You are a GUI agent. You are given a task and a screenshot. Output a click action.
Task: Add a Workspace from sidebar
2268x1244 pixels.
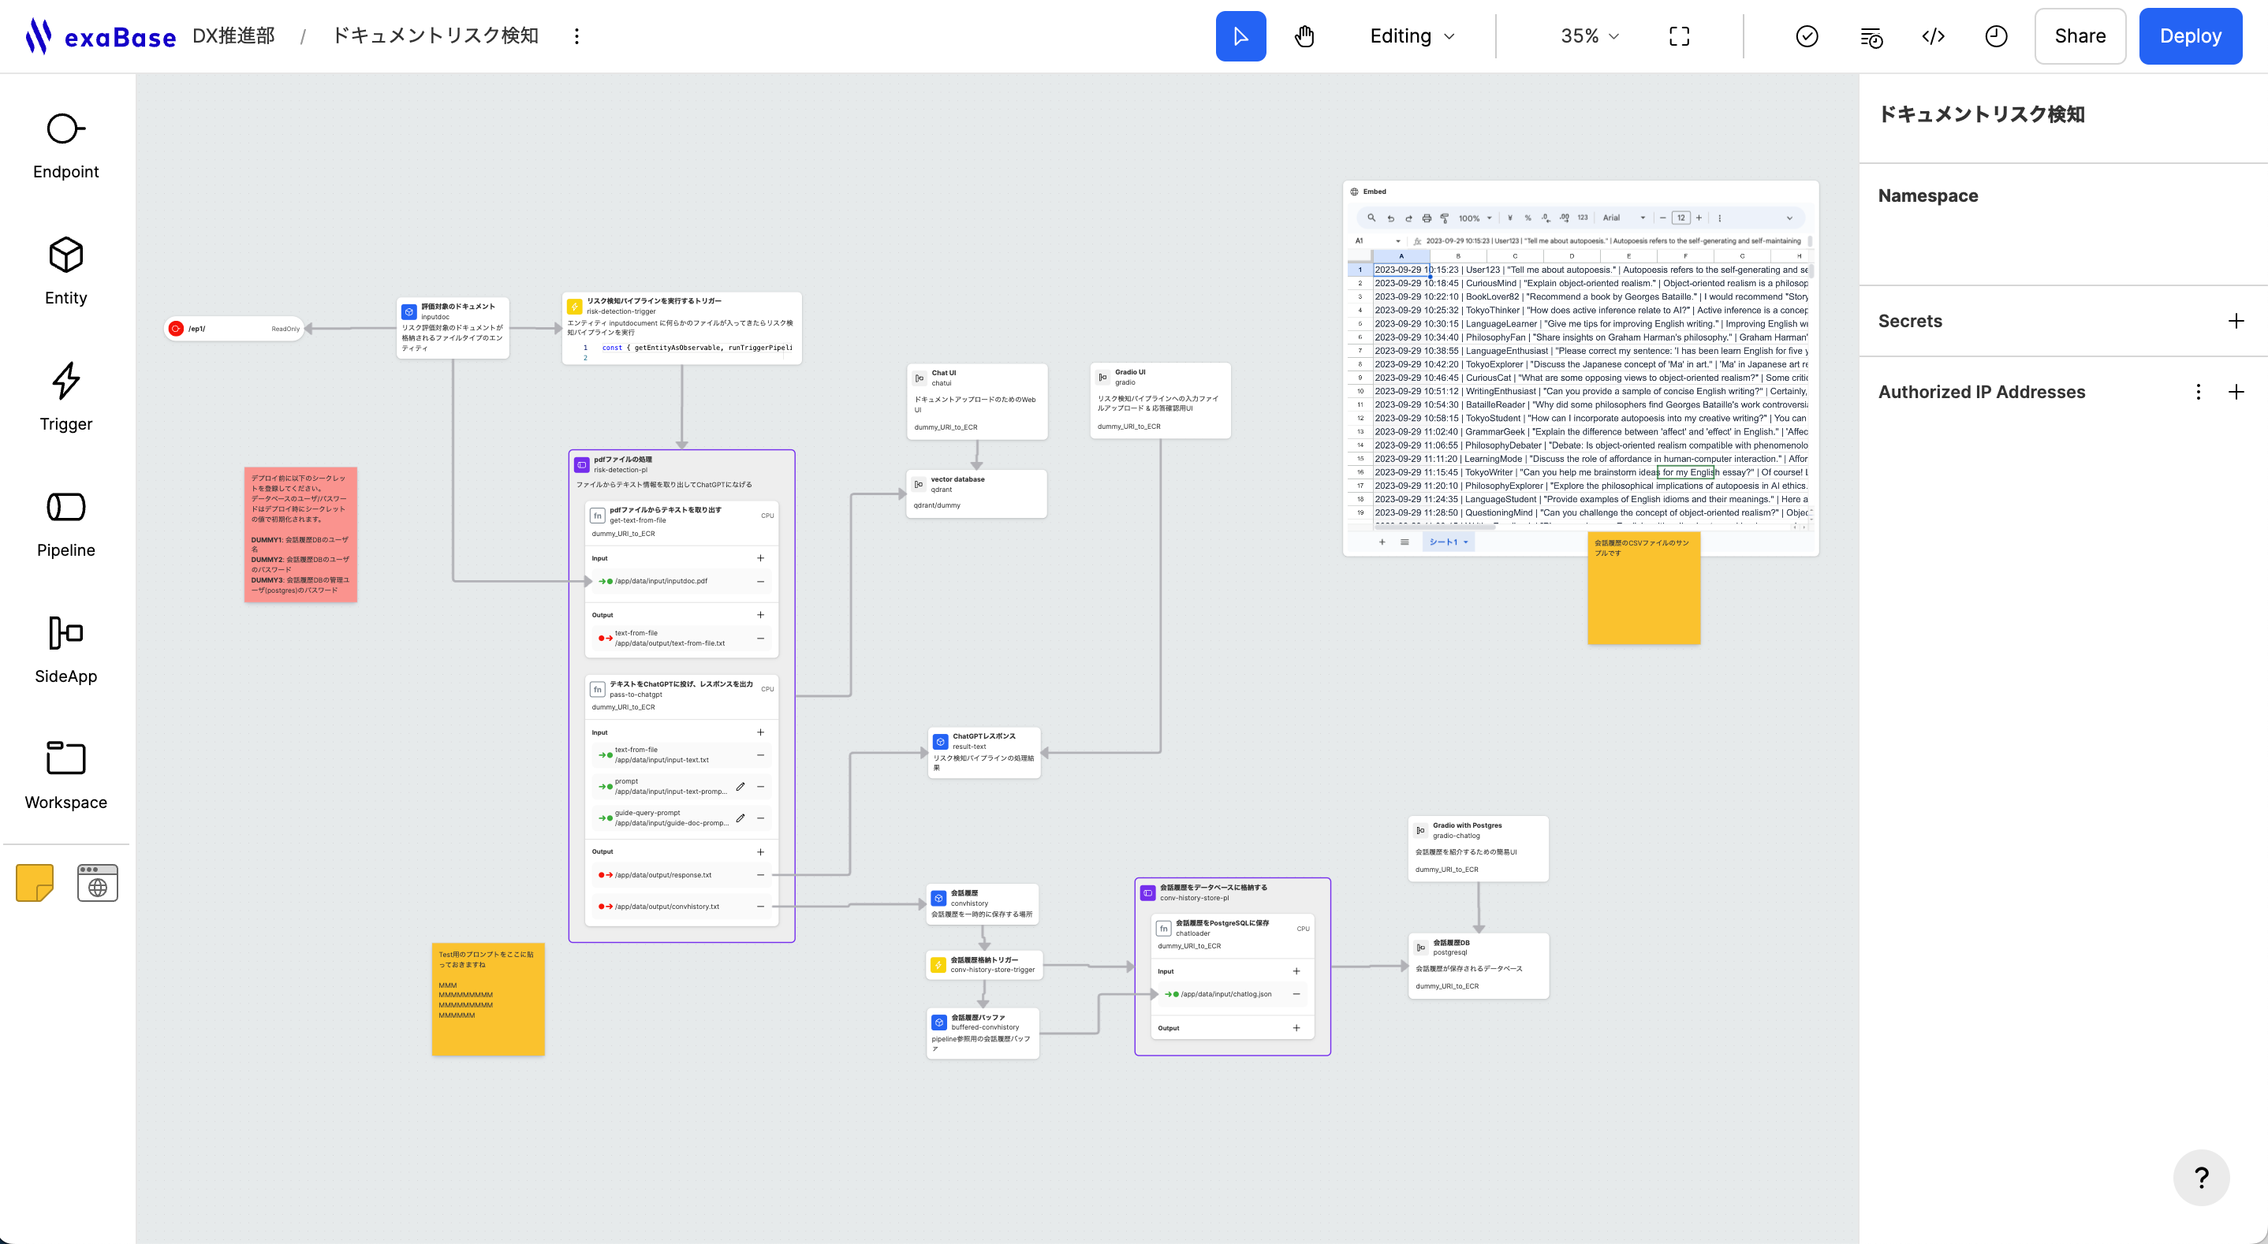pyautogui.click(x=66, y=775)
